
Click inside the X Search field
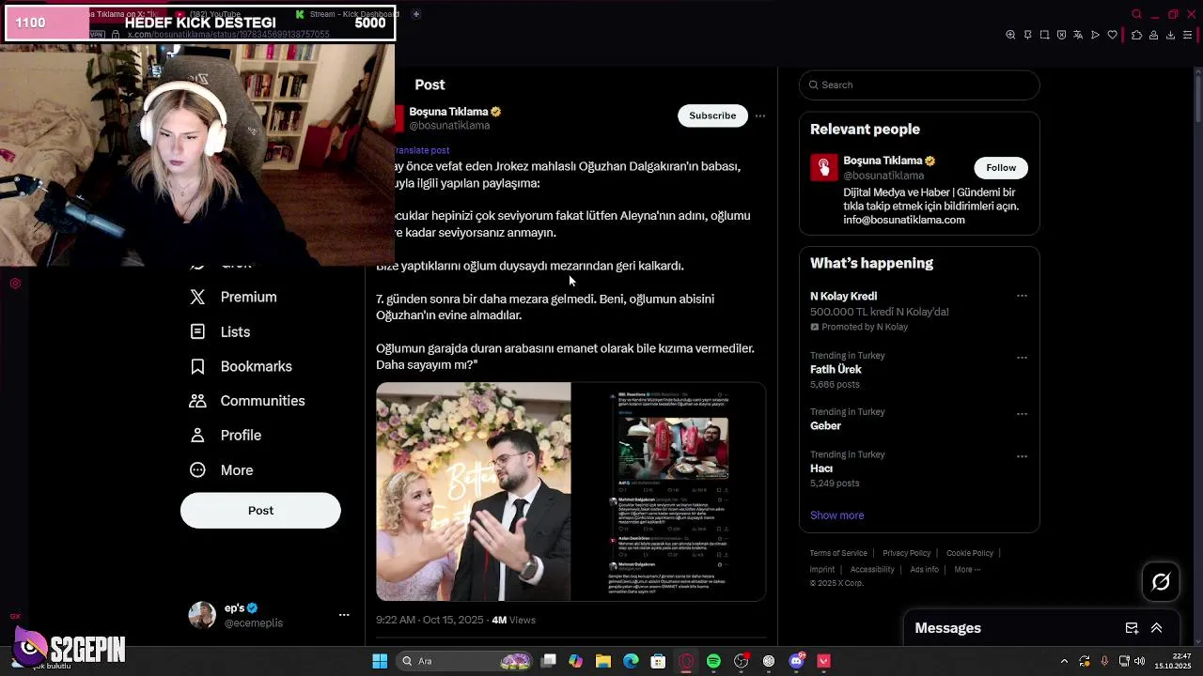click(x=919, y=84)
